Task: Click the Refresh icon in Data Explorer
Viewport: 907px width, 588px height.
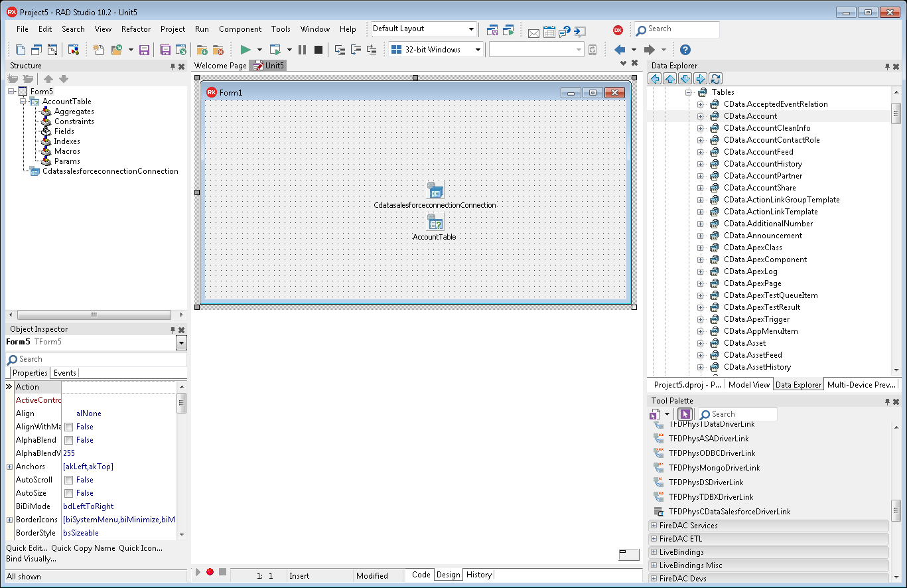Action: tap(715, 79)
